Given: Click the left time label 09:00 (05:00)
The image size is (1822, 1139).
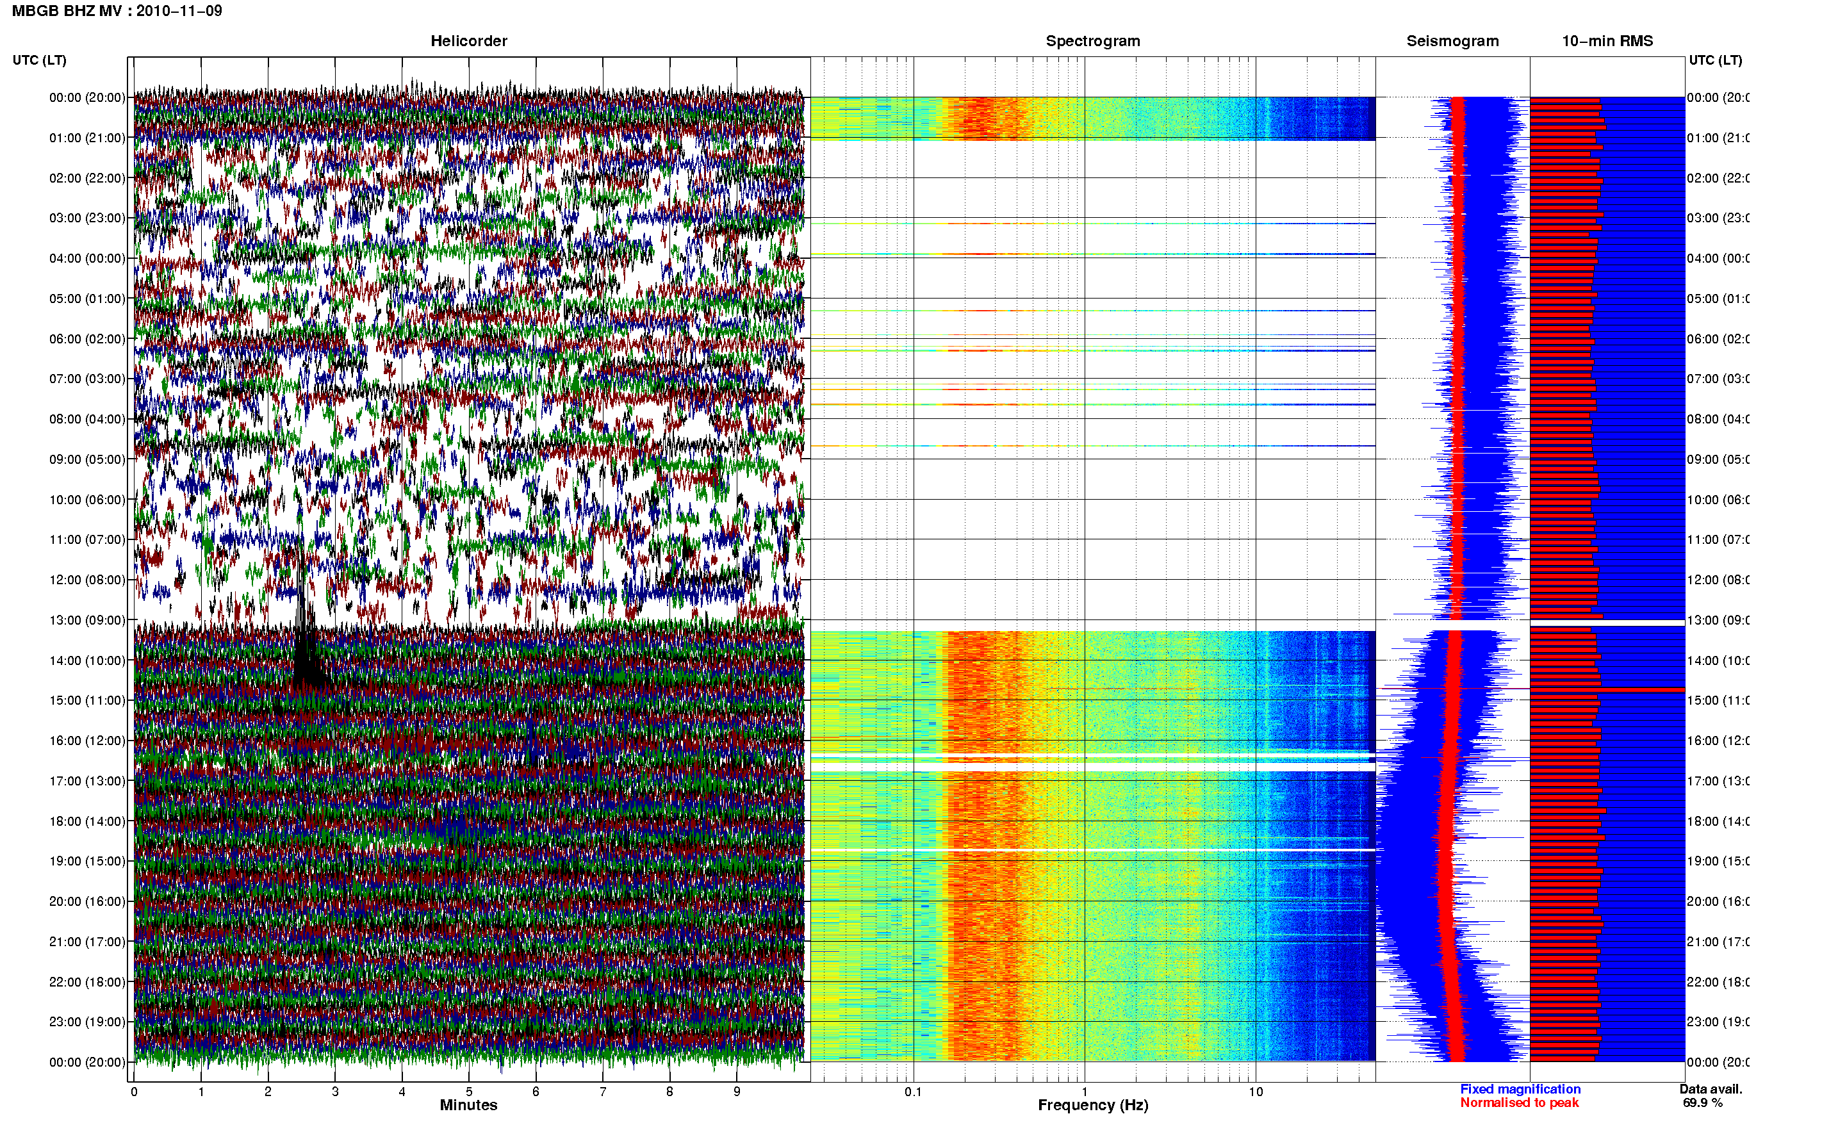Looking at the screenshot, I should tap(87, 459).
